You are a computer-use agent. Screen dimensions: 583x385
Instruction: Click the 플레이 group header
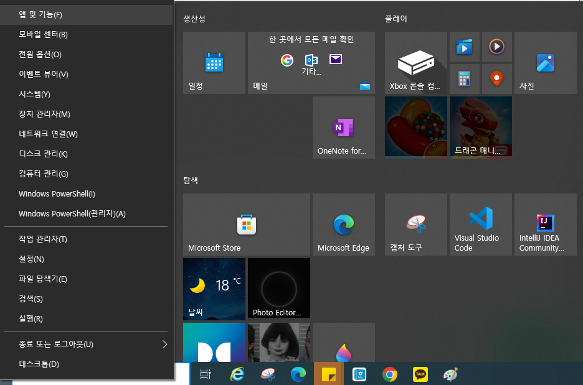click(396, 19)
